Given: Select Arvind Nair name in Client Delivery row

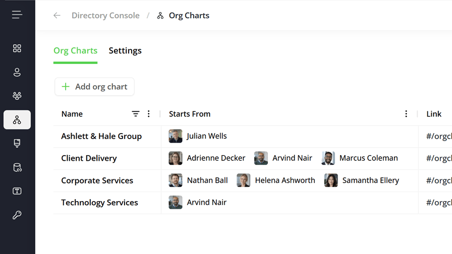Looking at the screenshot, I should [x=292, y=158].
